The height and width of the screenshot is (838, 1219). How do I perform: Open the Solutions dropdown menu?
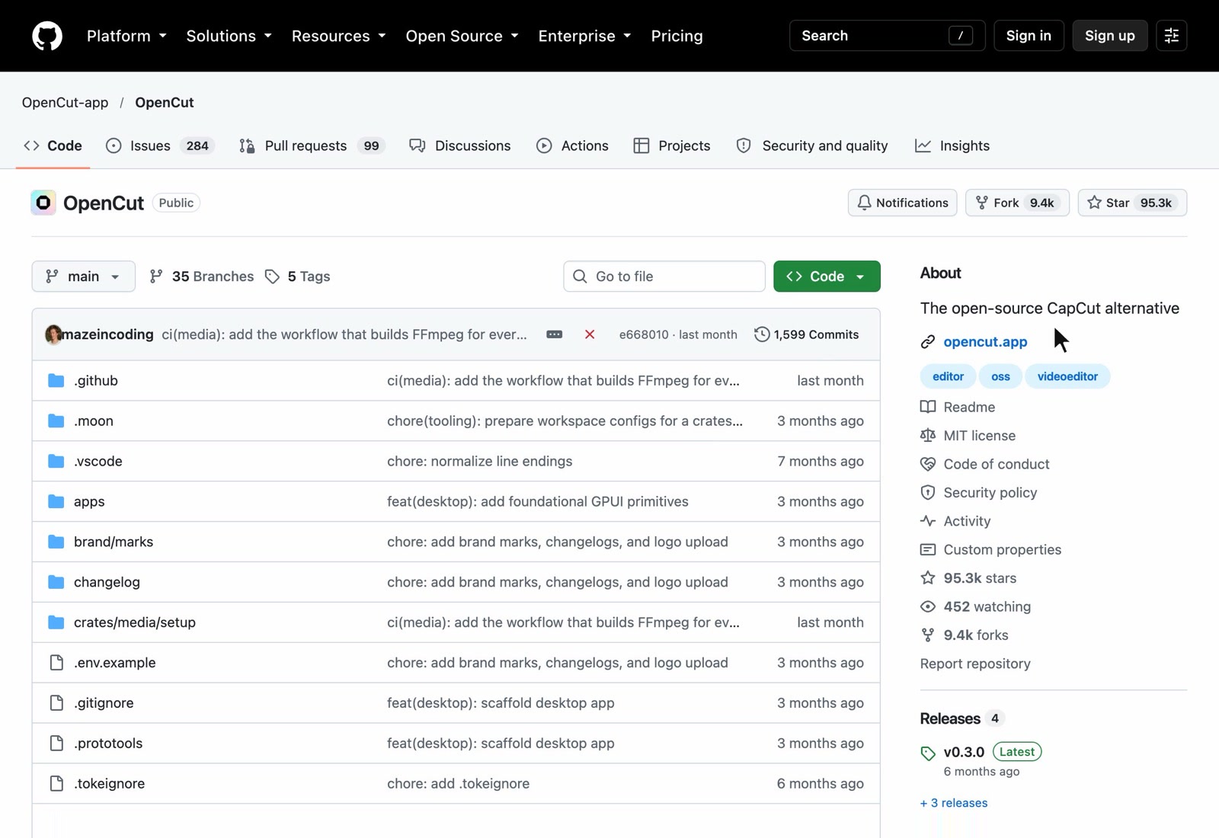point(229,36)
